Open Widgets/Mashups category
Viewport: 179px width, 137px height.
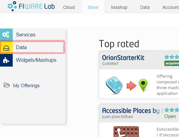(x=36, y=60)
